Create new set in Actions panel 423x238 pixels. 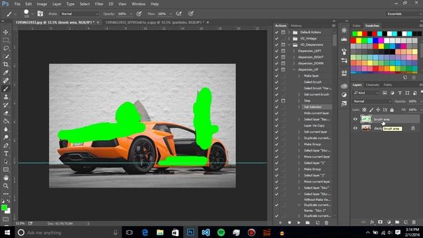pos(308,223)
